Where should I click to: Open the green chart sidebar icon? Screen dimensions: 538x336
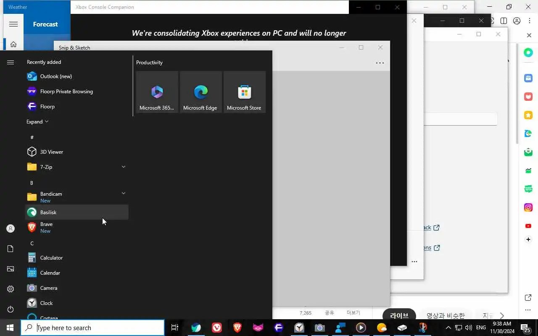coord(528,171)
